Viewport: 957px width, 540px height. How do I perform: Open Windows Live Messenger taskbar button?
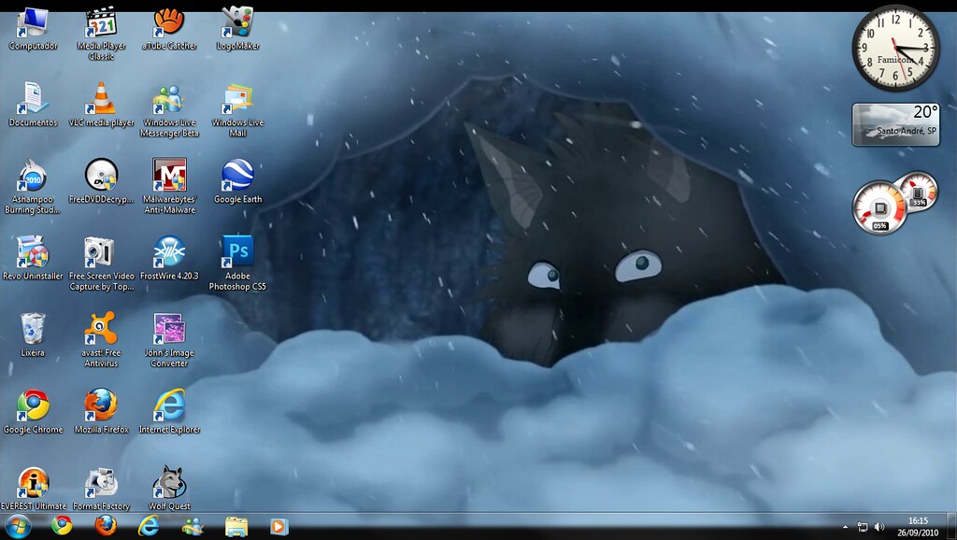tap(193, 526)
